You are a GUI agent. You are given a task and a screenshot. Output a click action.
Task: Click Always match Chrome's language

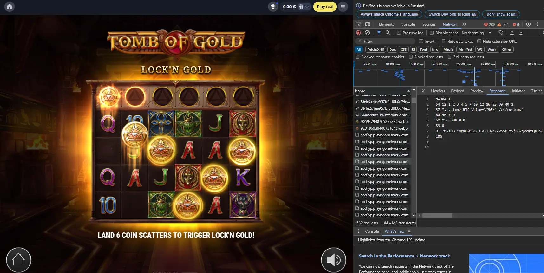389,14
